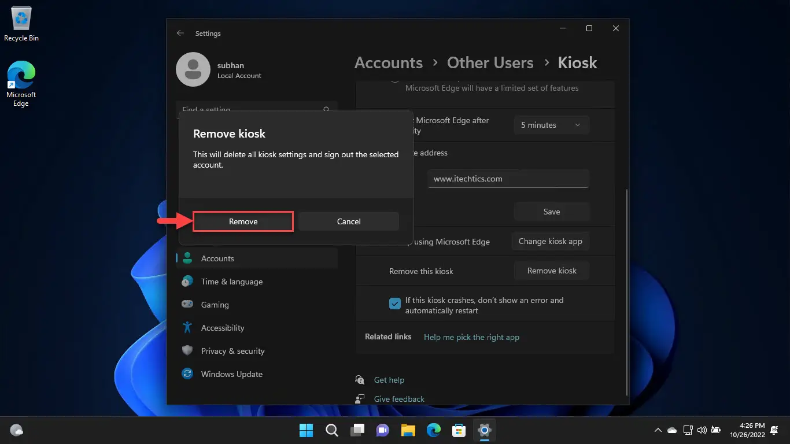Open Microsoft Store from the taskbar
This screenshot has height=444, width=790.
click(459, 430)
